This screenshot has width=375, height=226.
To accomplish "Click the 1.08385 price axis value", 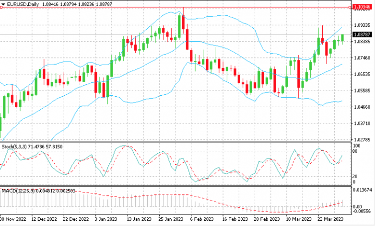I will click(362, 41).
